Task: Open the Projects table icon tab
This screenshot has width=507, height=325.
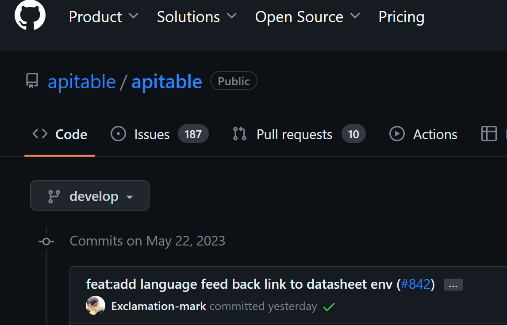Action: coord(489,134)
